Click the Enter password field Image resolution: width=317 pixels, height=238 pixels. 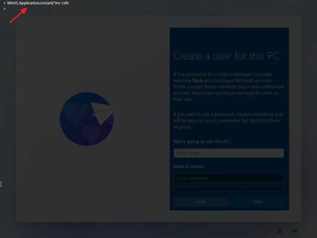point(228,178)
